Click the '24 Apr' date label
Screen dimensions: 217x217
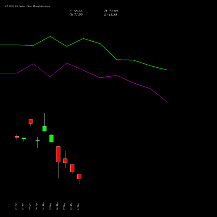tap(16, 207)
